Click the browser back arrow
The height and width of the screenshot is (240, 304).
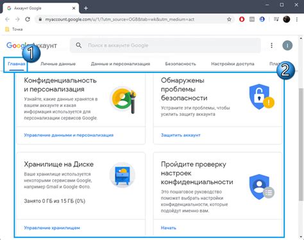[7, 19]
